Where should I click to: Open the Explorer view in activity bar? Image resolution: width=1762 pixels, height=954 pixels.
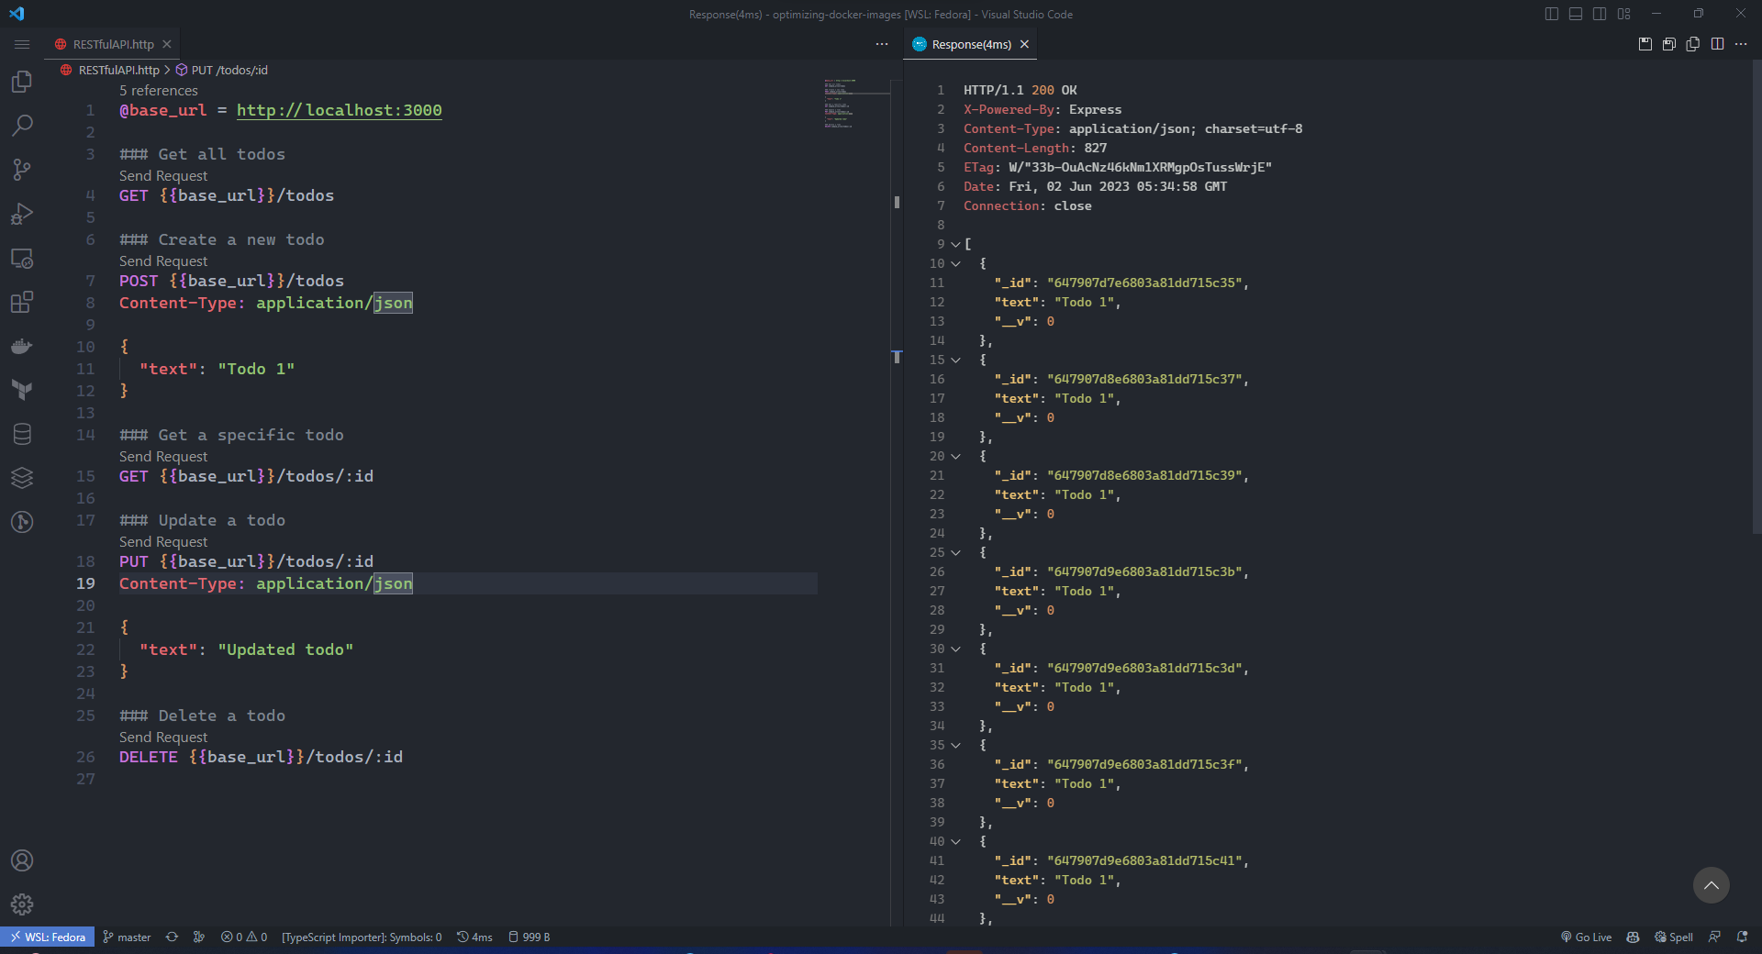click(22, 82)
